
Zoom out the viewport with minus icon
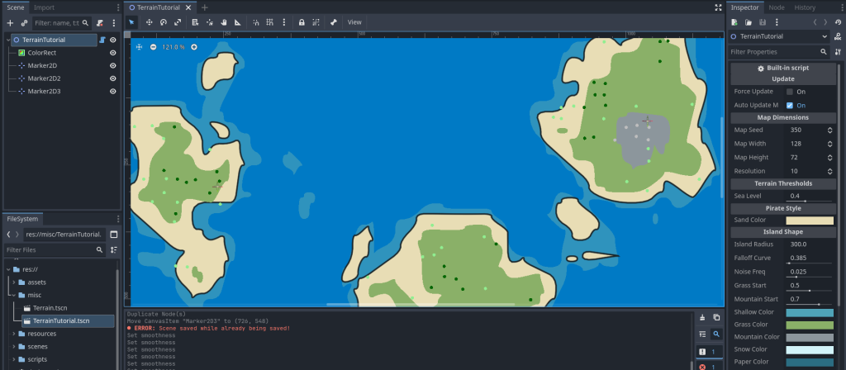tap(154, 47)
